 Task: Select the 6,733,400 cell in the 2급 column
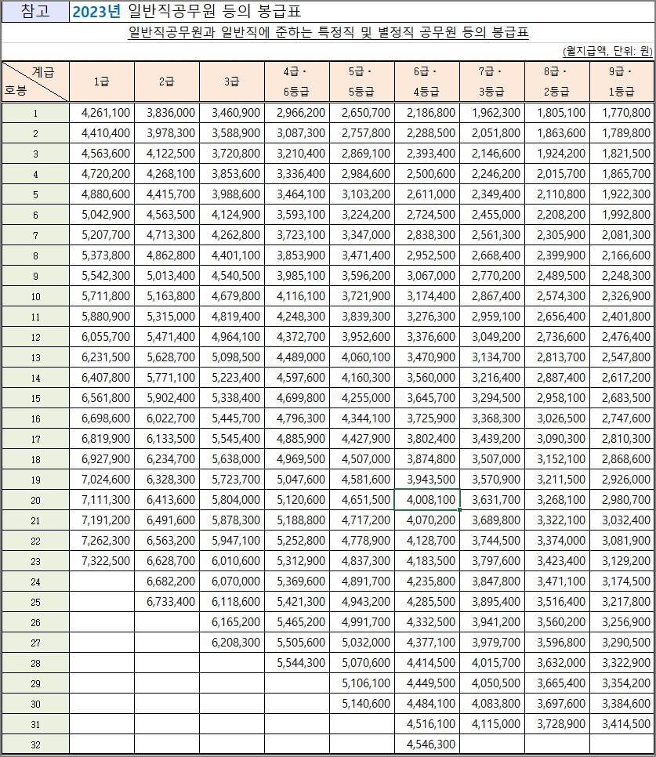click(x=168, y=599)
